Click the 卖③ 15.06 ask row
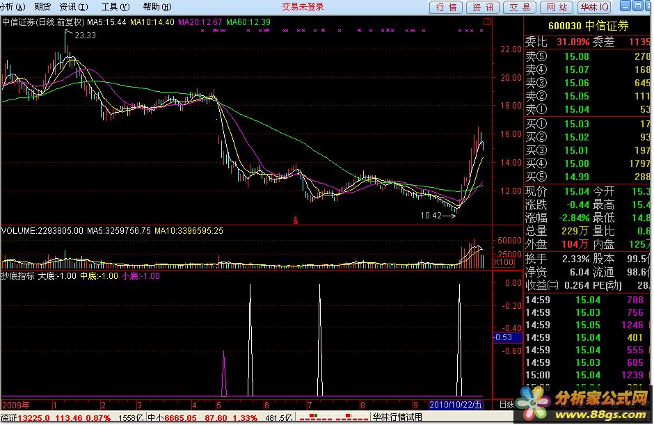This screenshot has height=425, width=654. [587, 83]
